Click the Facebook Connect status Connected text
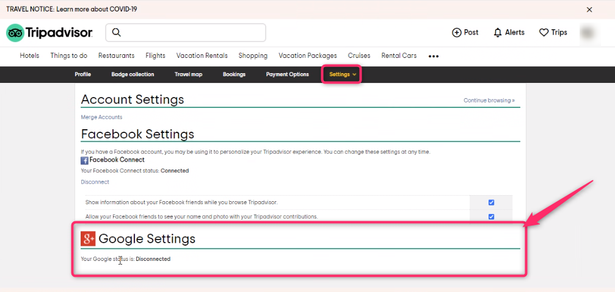 pos(175,171)
